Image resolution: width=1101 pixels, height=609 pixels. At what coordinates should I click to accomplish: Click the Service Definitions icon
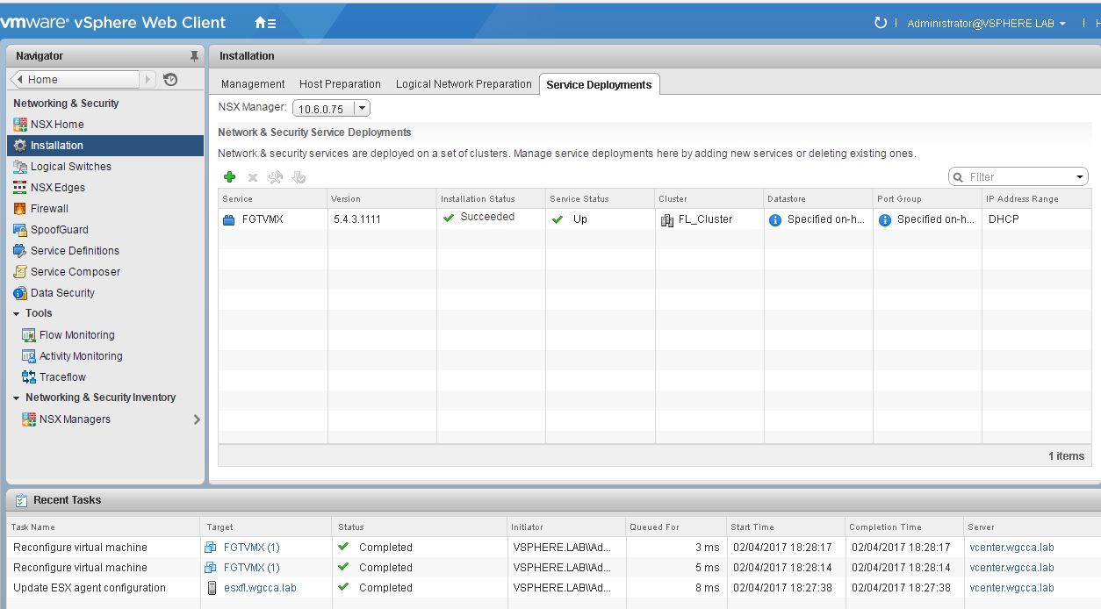tap(20, 251)
